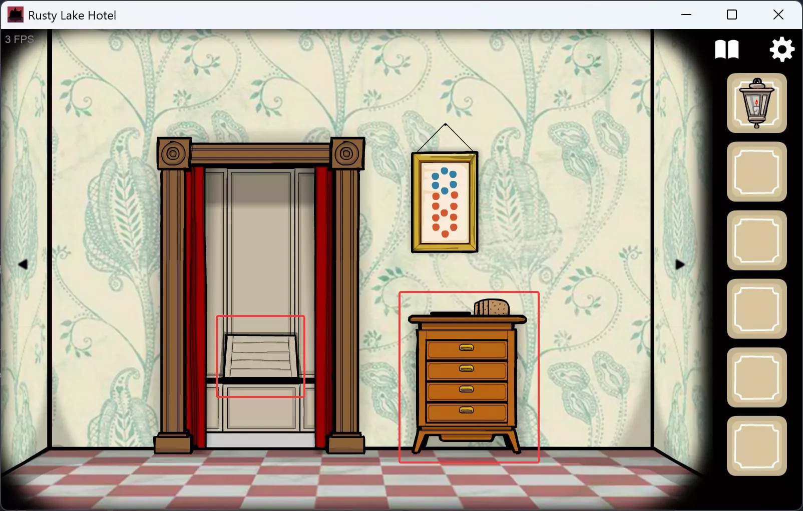Go to the room view on the left
Viewport: 803px width, 511px height.
click(x=23, y=264)
